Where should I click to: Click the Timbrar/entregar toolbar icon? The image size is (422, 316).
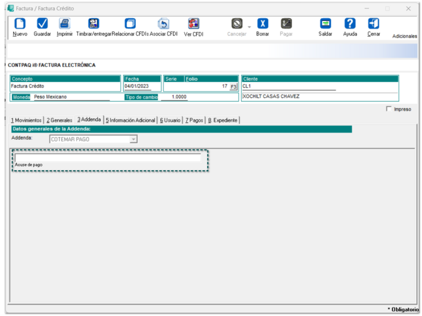[93, 24]
